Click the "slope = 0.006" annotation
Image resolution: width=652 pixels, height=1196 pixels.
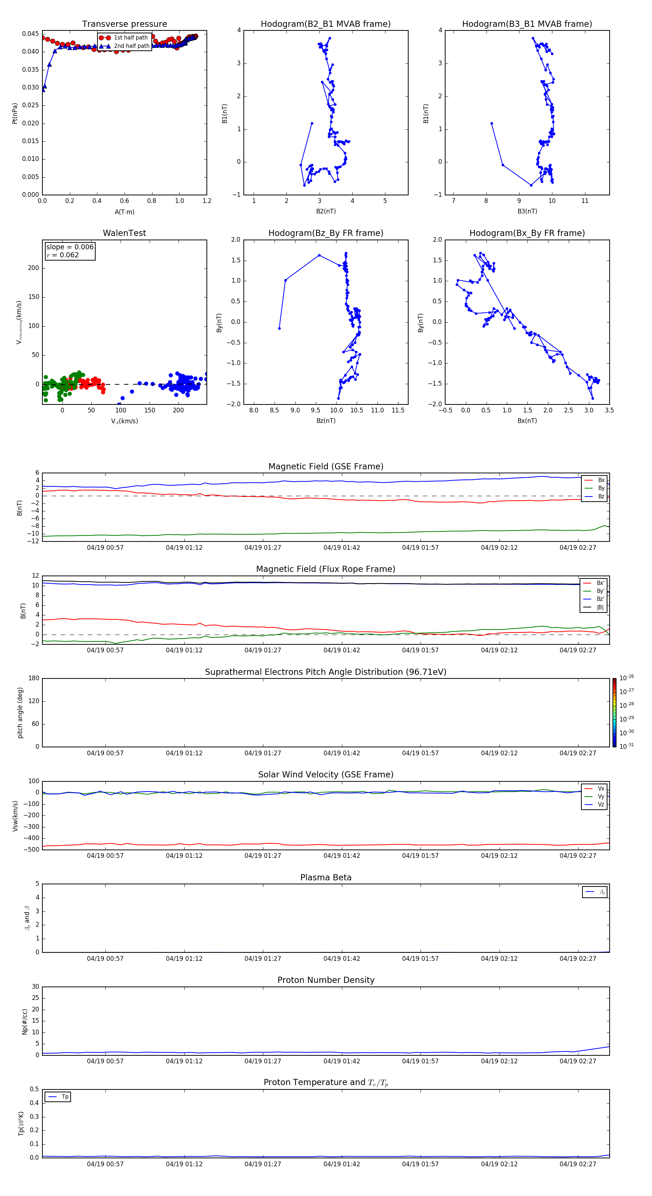tap(70, 247)
